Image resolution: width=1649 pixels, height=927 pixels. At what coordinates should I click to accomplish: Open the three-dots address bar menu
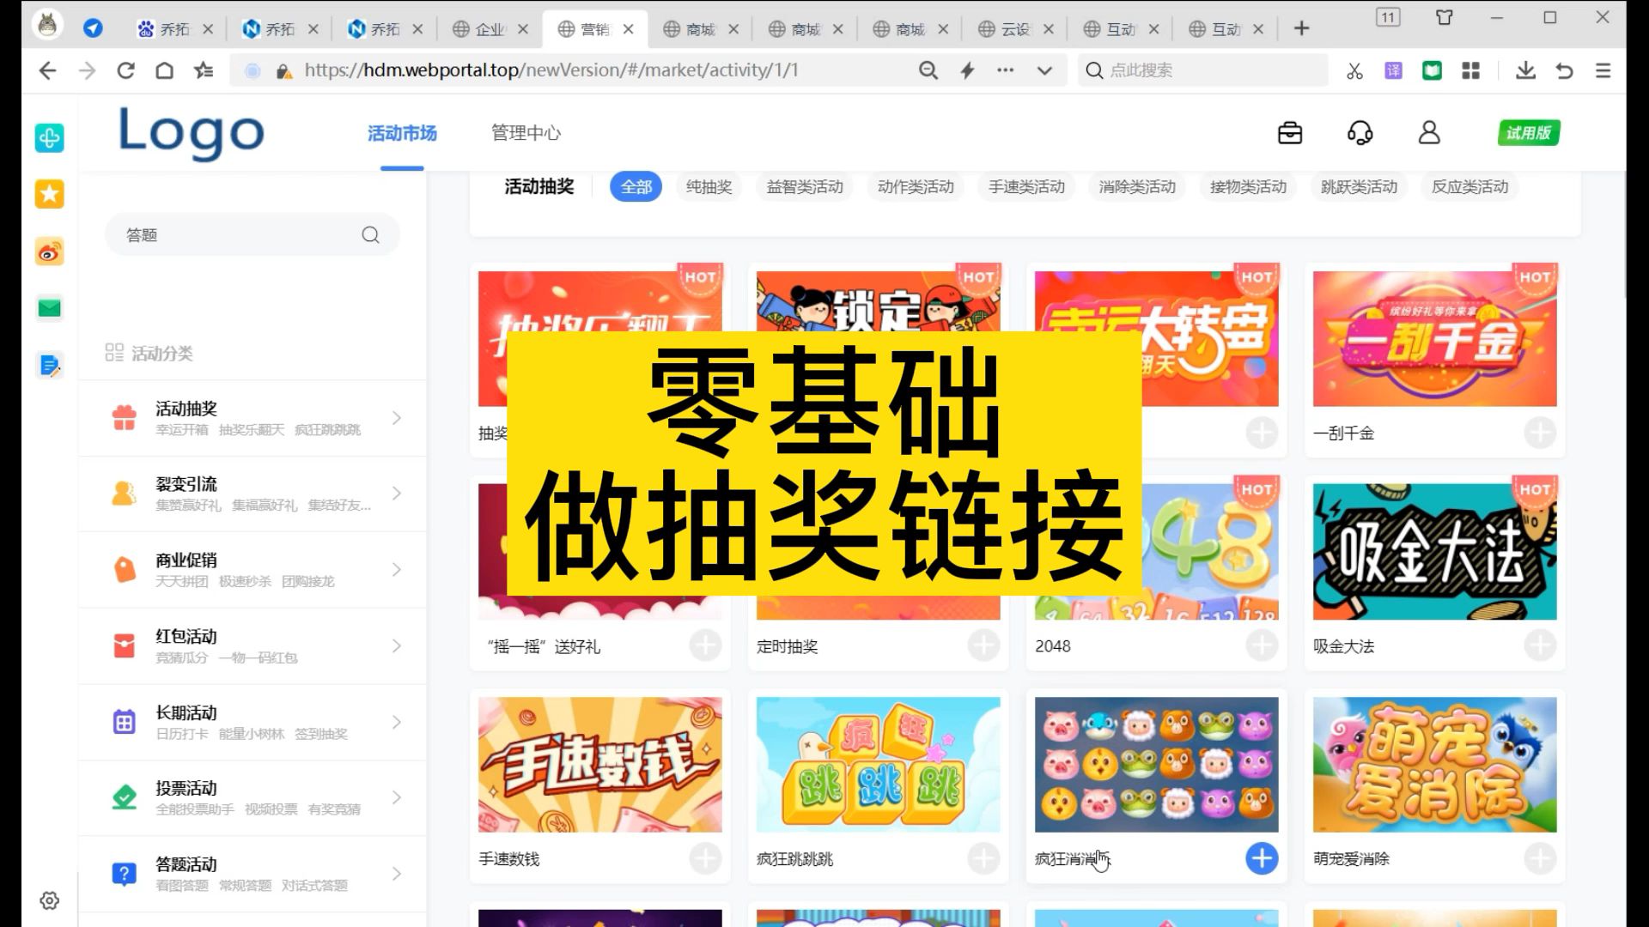[x=1005, y=70]
